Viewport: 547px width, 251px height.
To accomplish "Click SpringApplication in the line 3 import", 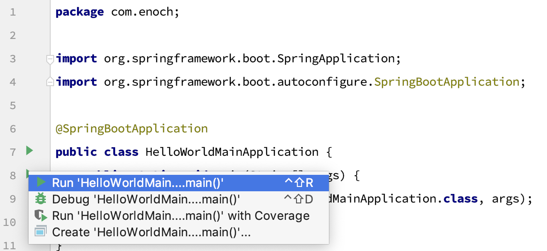I will (335, 58).
